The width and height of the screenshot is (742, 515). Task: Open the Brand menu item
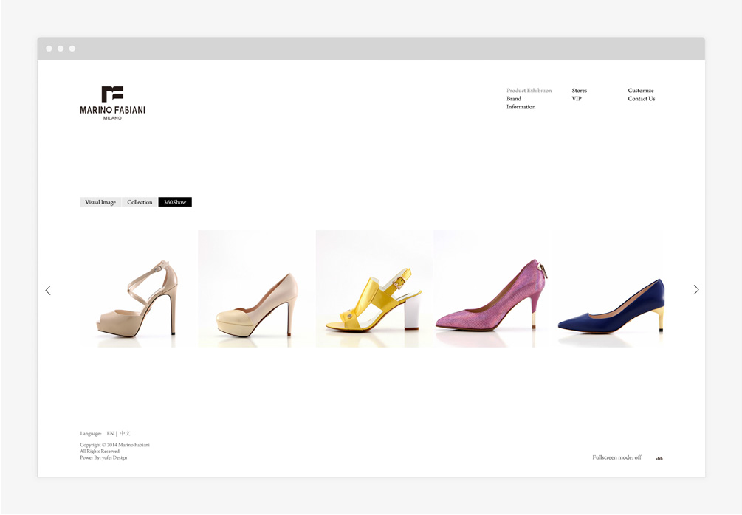514,99
